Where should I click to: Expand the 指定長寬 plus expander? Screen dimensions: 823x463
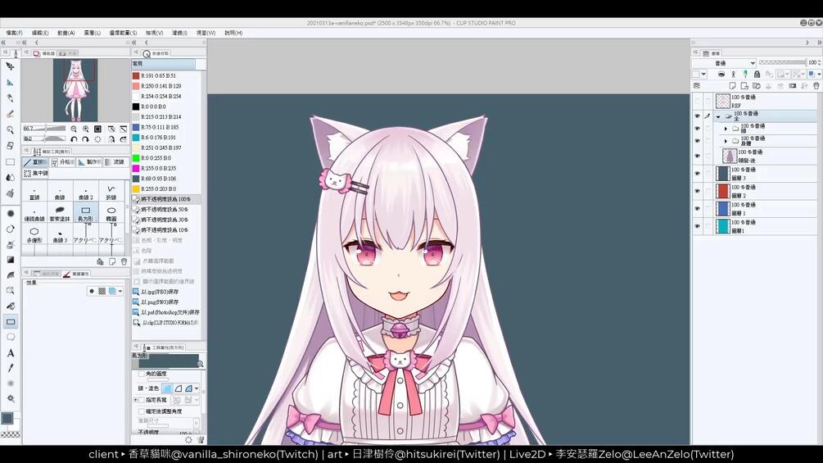135,400
